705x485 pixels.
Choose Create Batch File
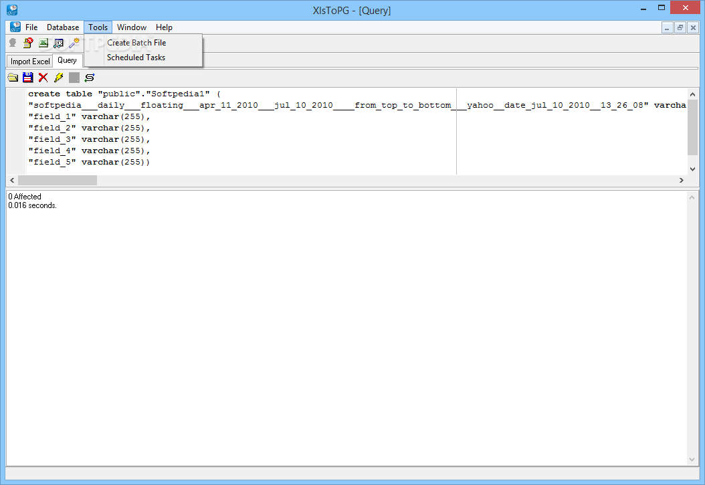coord(136,43)
